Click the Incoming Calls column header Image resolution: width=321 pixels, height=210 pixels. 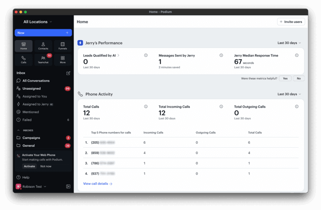(x=153, y=132)
